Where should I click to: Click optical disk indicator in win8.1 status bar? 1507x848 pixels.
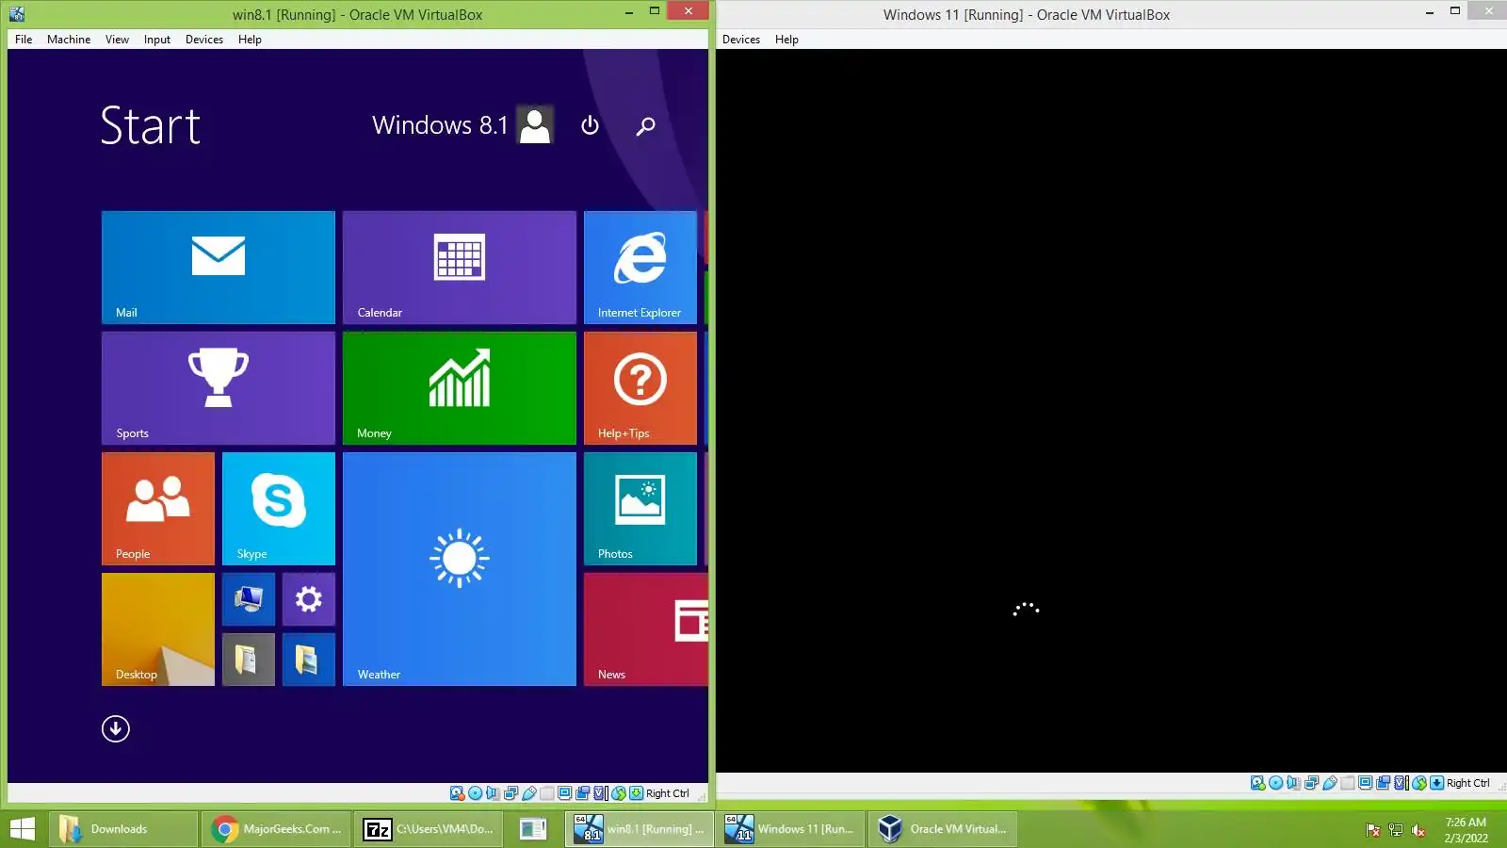(x=475, y=793)
